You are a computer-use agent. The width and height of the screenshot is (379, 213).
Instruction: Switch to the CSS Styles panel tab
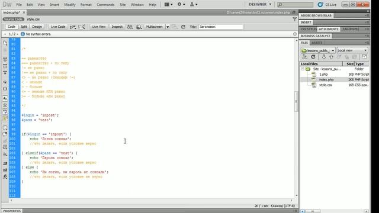(x=309, y=29)
